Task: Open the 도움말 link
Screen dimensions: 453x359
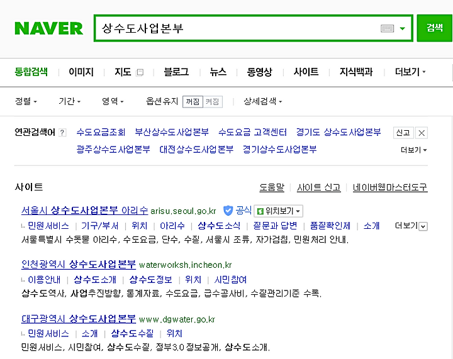Action: tap(272, 187)
